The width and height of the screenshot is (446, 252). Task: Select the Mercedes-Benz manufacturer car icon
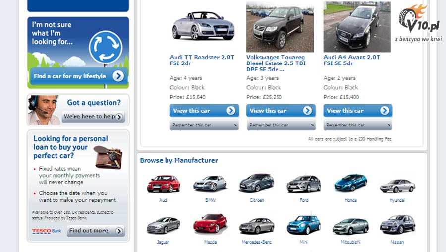(257, 226)
